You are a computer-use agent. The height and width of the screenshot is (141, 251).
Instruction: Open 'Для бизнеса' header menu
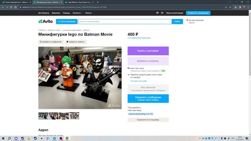(44, 13)
